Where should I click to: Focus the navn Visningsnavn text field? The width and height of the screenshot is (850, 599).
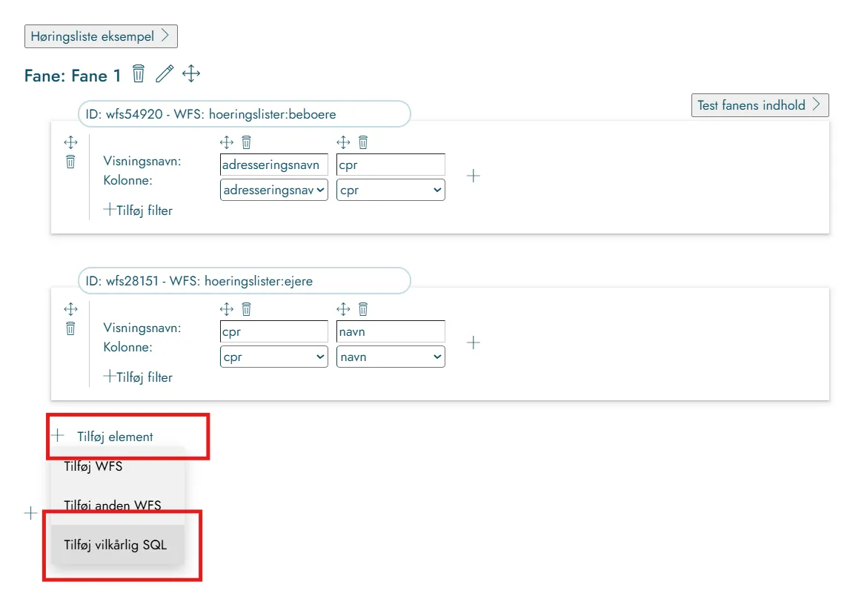391,332
